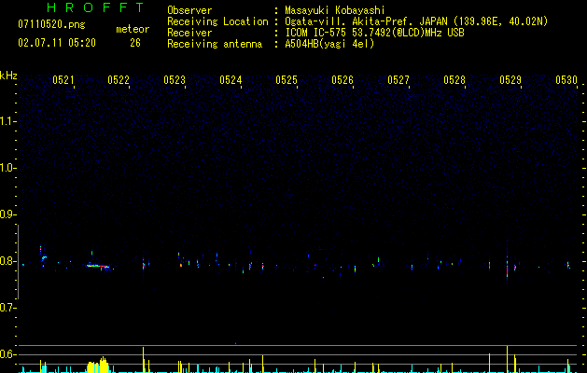The image size is (587, 373).
Task: Click the 1.1 frequency axis label
Action: (8, 121)
